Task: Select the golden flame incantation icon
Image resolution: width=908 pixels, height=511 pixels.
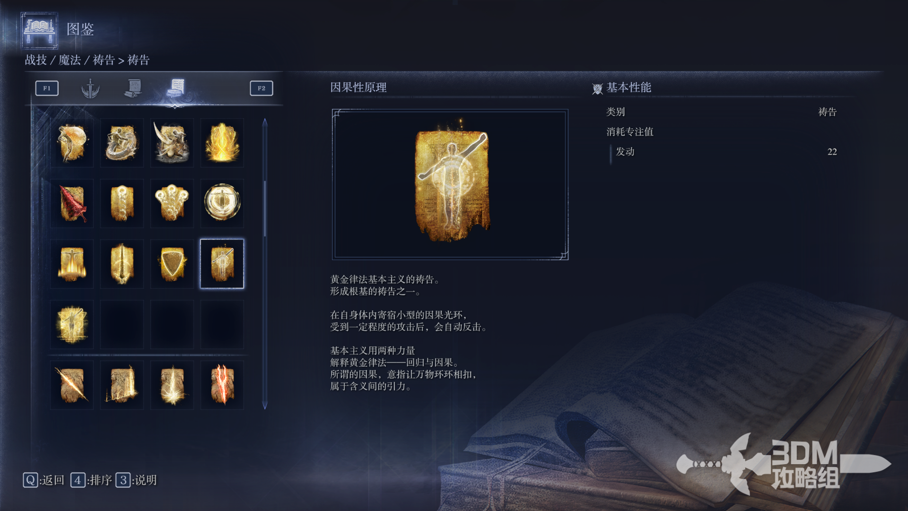Action: [x=222, y=142]
